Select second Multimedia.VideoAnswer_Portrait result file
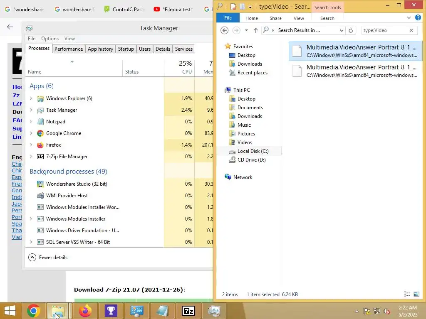 pos(355,71)
